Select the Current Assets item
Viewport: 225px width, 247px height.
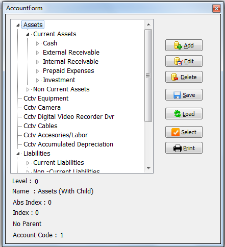pos(55,34)
